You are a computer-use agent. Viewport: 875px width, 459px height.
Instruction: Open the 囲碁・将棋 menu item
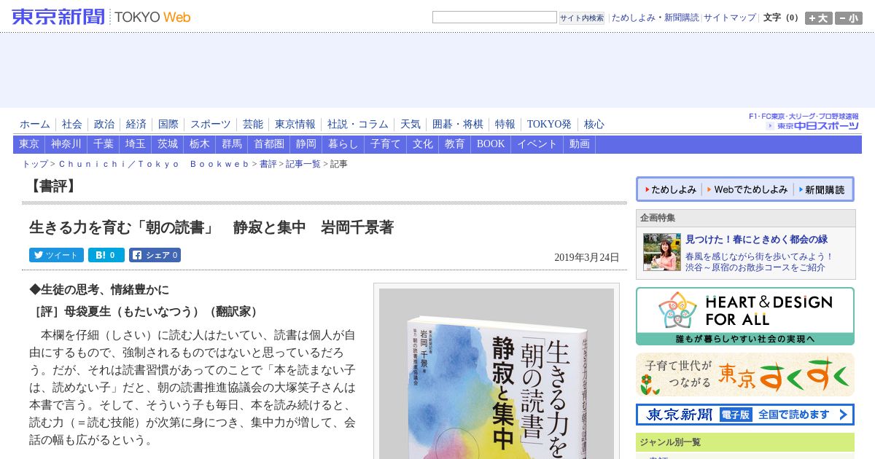[458, 124]
